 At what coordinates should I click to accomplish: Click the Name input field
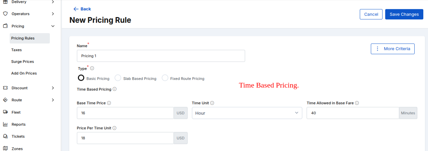(x=161, y=56)
